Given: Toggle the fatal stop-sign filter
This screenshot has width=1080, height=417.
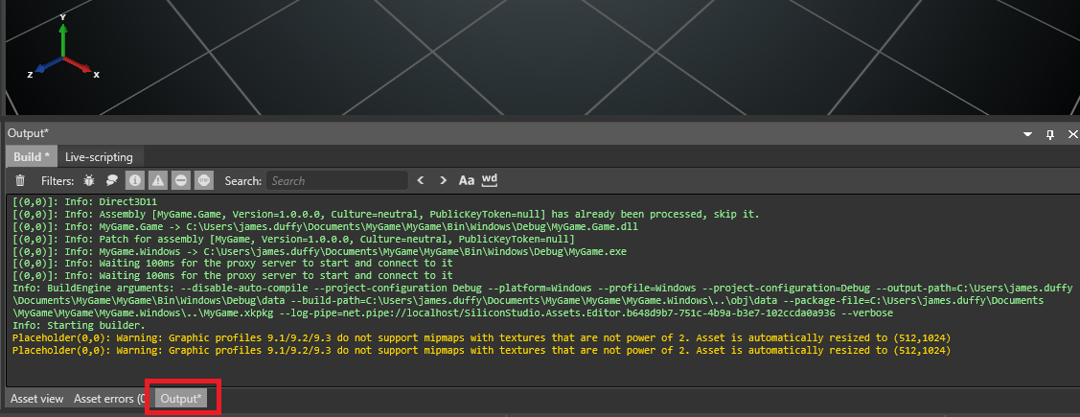Looking at the screenshot, I should 204,180.
